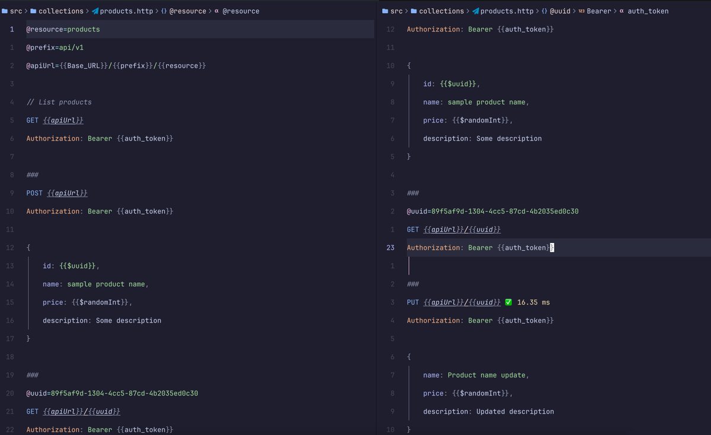
Task: Click the 123 number icon before Bearer
Action: tap(581, 11)
